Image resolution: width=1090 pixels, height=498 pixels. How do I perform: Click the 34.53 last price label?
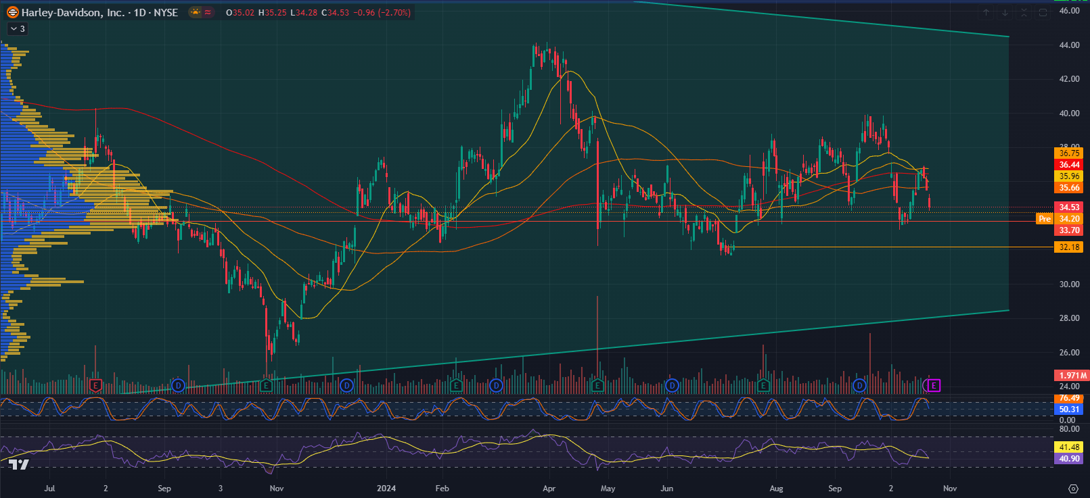point(1069,207)
